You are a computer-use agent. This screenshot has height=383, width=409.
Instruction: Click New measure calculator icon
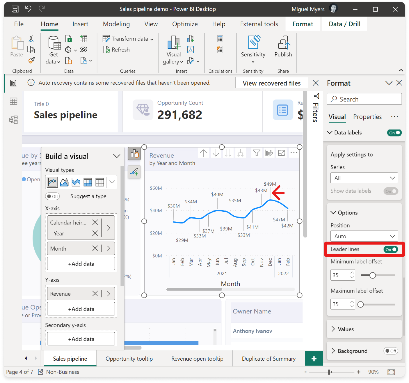pos(220,39)
